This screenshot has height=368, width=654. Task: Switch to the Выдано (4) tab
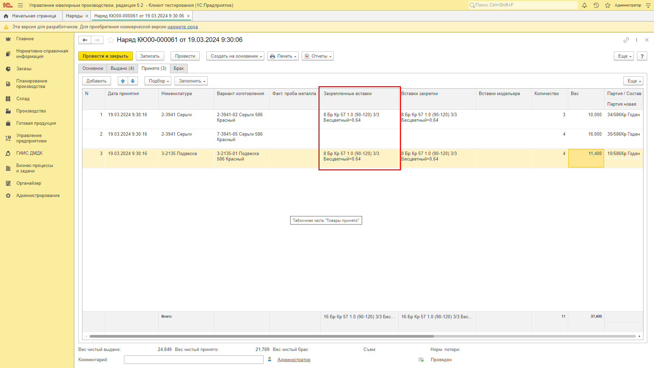[x=122, y=68]
